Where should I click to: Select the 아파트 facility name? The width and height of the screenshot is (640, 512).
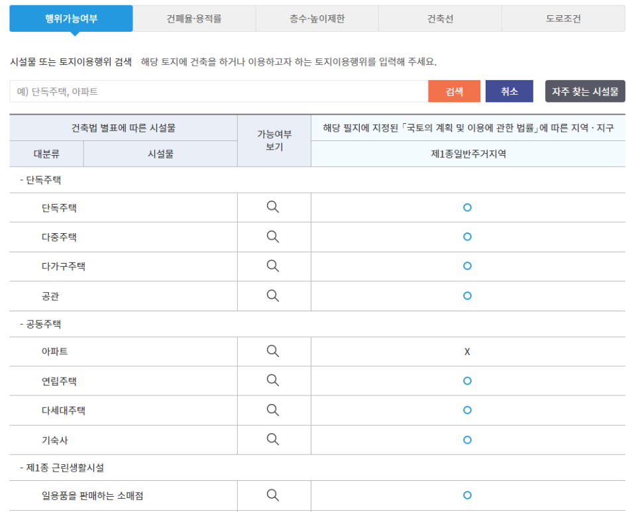(x=54, y=351)
